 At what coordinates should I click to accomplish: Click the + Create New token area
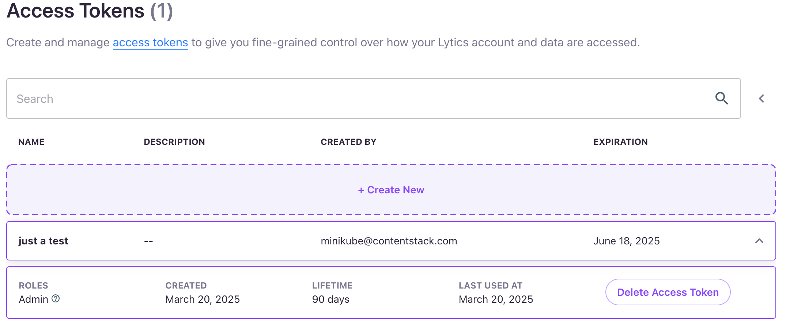click(391, 190)
